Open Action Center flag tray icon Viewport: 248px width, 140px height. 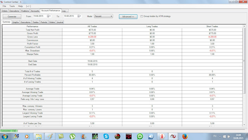click(229, 136)
